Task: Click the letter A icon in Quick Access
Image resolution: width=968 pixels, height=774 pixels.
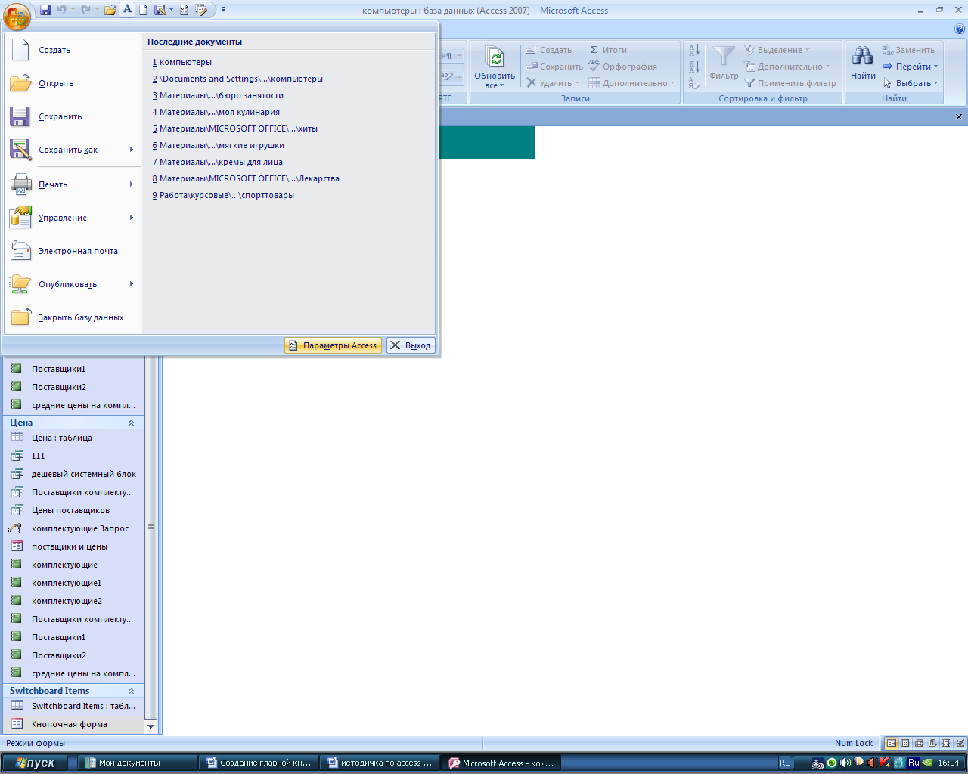Action: click(x=127, y=10)
